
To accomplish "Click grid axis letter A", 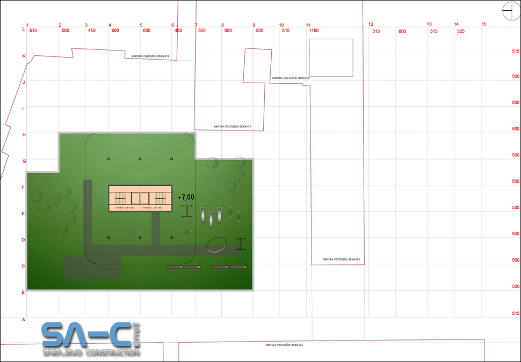I will pyautogui.click(x=23, y=320).
